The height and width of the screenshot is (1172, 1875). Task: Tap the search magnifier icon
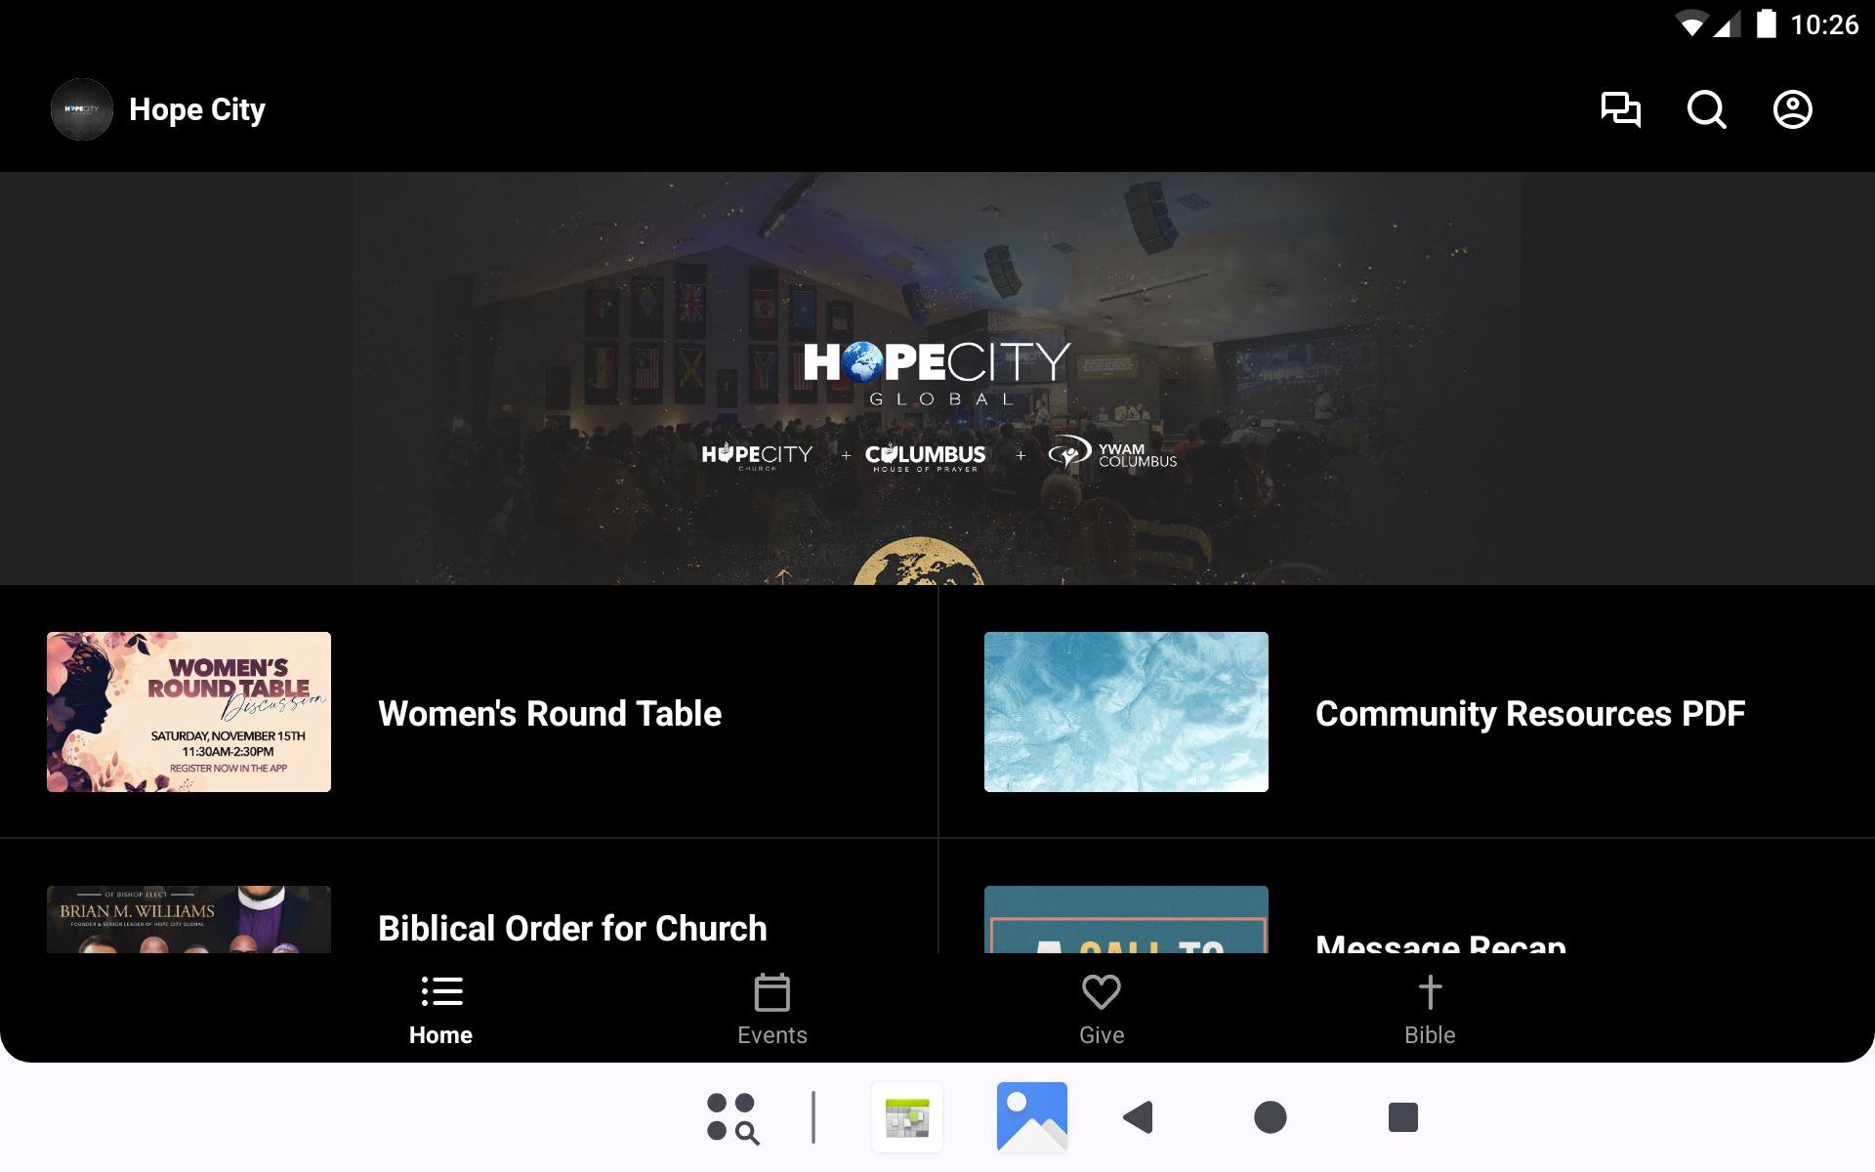(x=1706, y=109)
